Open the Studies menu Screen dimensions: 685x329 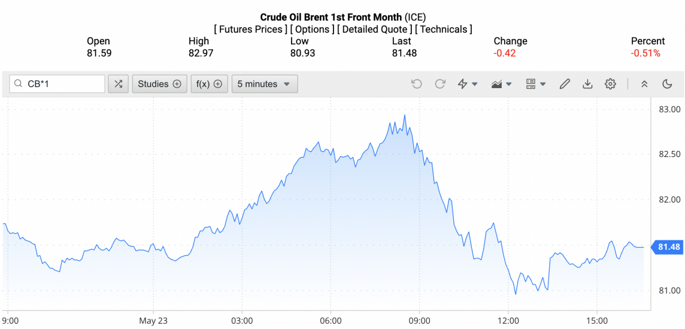[159, 84]
